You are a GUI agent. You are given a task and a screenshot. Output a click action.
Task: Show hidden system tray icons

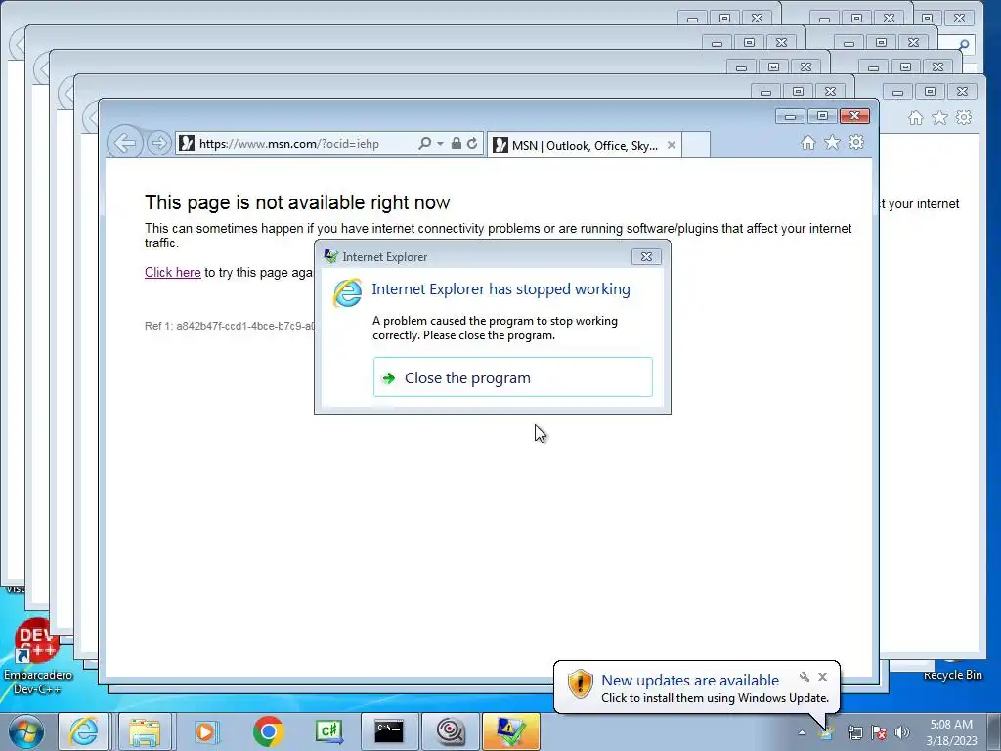[802, 732]
